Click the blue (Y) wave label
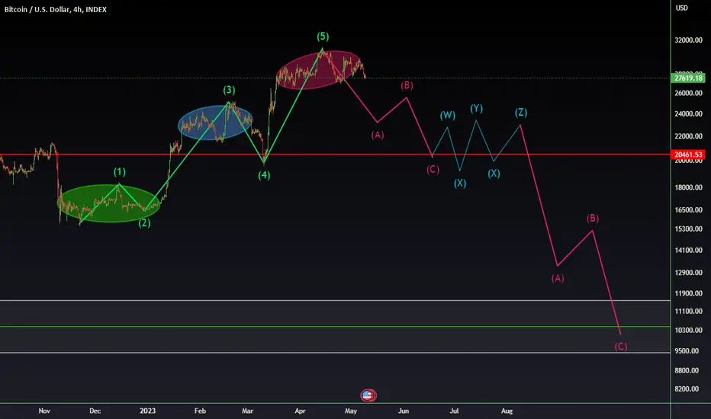The height and width of the screenshot is (419, 711). pyautogui.click(x=476, y=109)
